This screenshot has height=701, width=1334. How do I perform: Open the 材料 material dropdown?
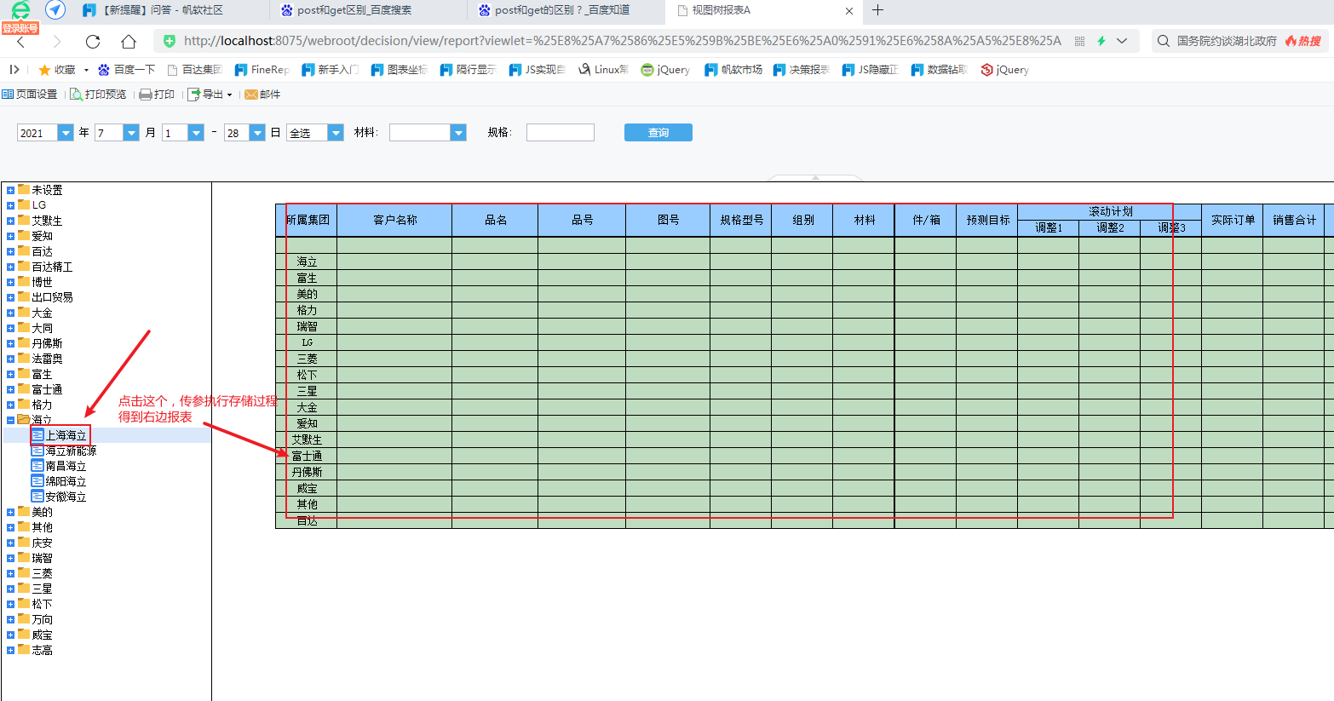tap(458, 133)
